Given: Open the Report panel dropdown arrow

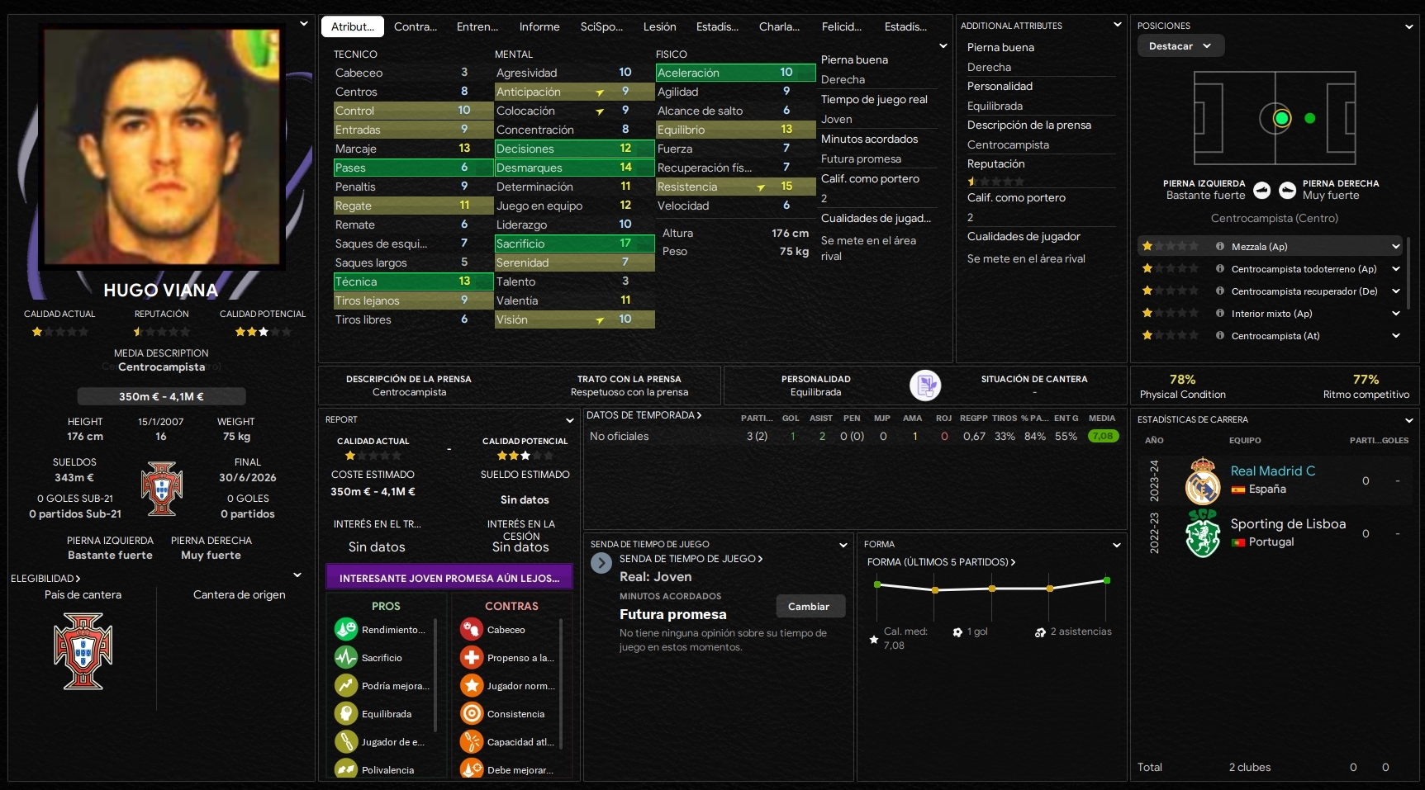Looking at the screenshot, I should [569, 420].
